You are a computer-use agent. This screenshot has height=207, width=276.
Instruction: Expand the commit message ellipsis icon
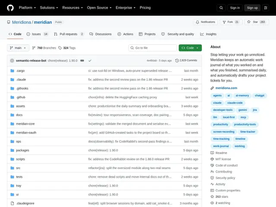82,60
